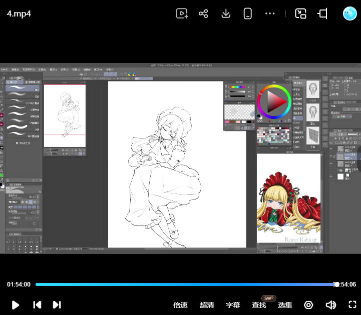This screenshot has width=361, height=315.
Task: Skip to the next video
Action: pos(57,305)
